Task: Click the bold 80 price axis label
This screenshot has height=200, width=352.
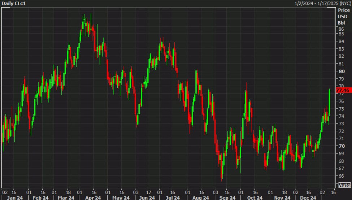Action: [341, 71]
